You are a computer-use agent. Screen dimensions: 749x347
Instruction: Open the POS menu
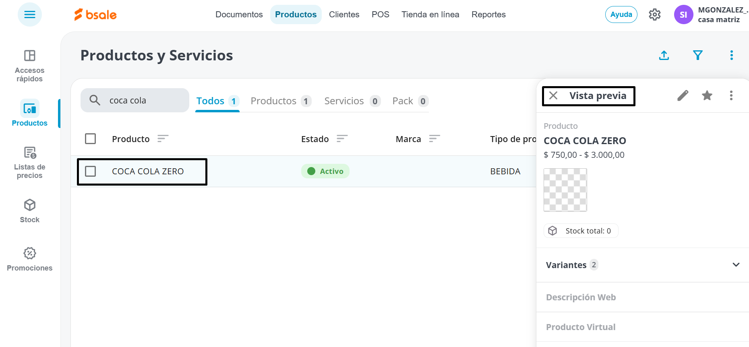tap(381, 14)
